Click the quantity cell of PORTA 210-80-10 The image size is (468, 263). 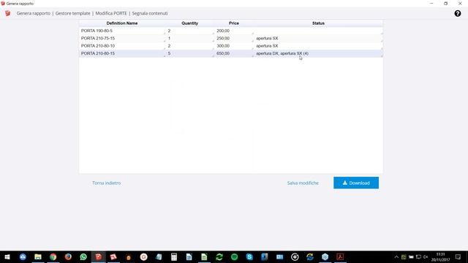click(x=190, y=45)
